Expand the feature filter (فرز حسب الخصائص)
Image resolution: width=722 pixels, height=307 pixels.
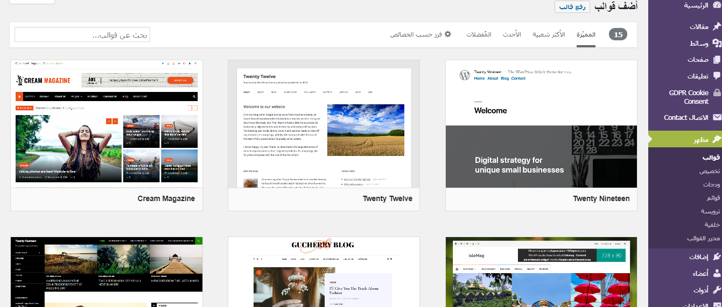tap(420, 34)
